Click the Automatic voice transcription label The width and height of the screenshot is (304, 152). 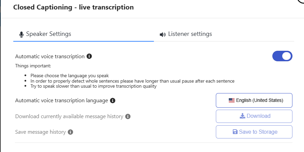[50, 56]
